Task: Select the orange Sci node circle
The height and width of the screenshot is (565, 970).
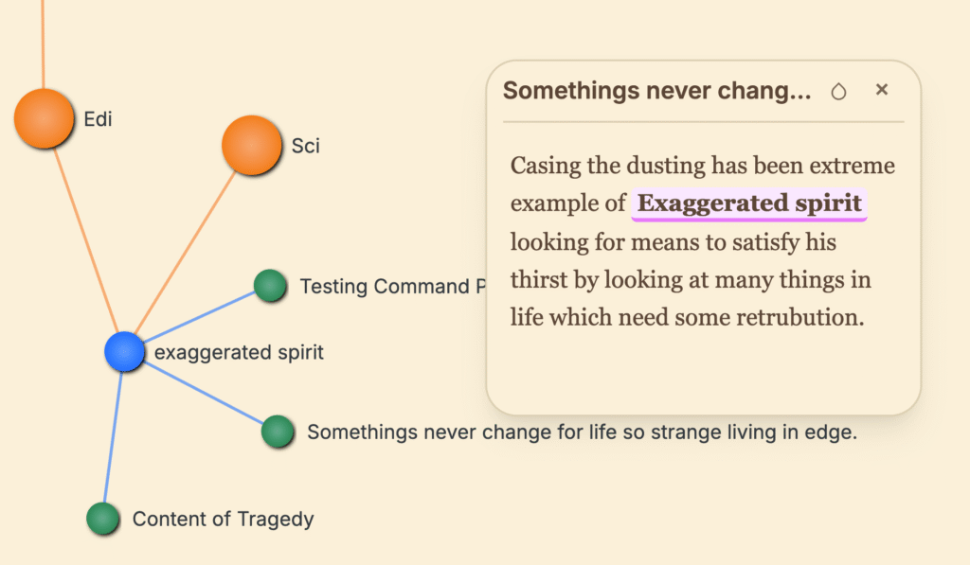Action: 252,146
